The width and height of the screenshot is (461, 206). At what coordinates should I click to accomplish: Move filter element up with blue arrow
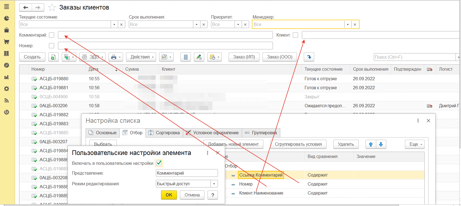(x=371, y=144)
